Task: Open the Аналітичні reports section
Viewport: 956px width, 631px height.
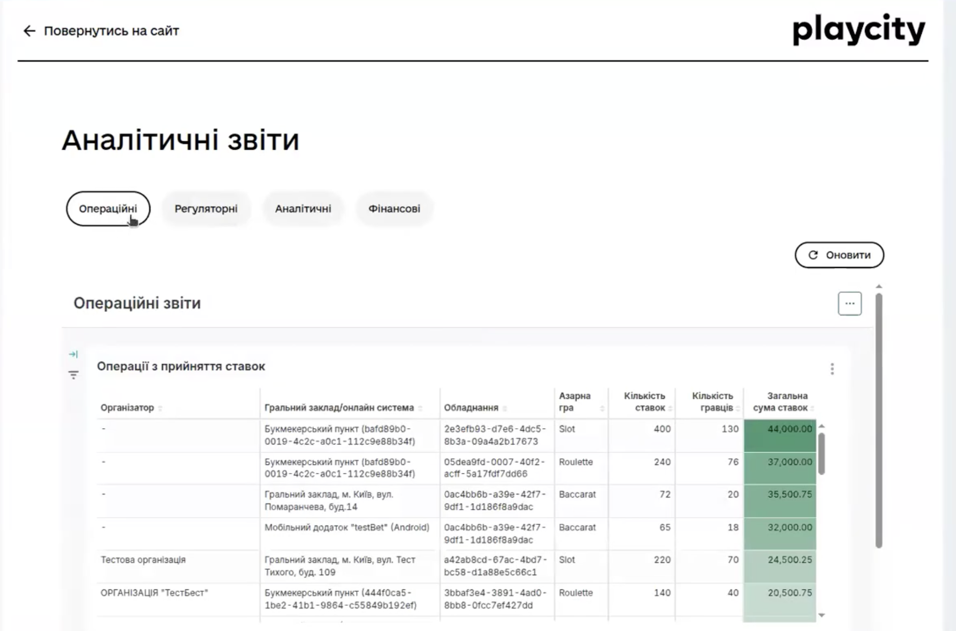Action: (303, 208)
